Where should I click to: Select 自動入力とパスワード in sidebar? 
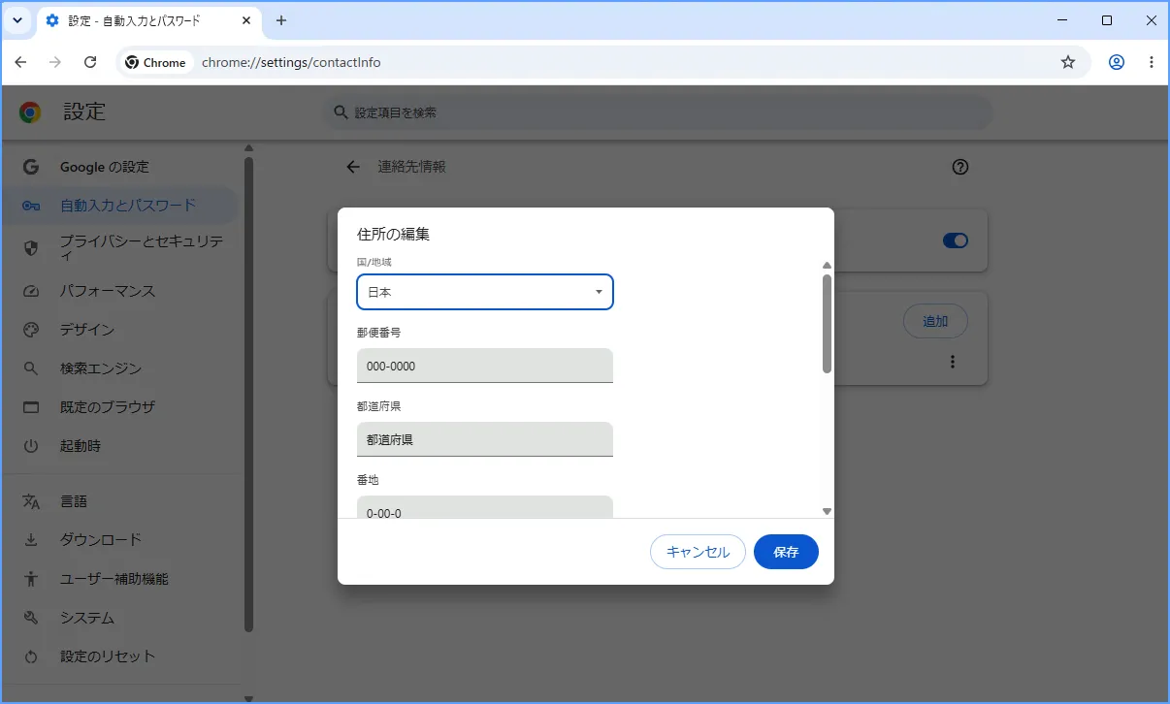pyautogui.click(x=120, y=206)
